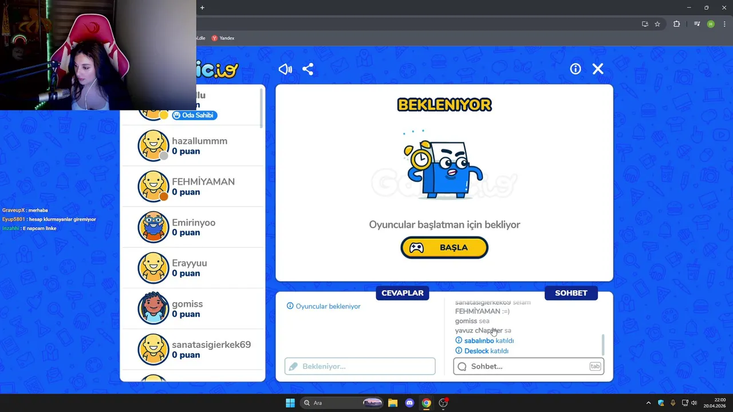Screen dimensions: 733x412
Task: Click player name Emirinyoo
Action: click(194, 223)
